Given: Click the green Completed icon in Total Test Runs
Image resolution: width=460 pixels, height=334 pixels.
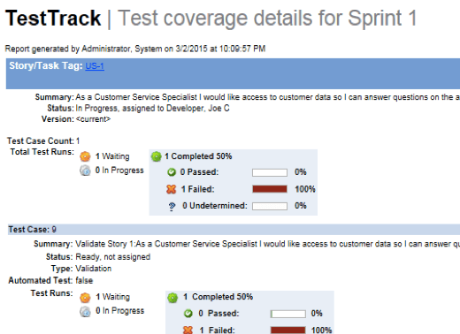Looking at the screenshot, I should (x=157, y=156).
